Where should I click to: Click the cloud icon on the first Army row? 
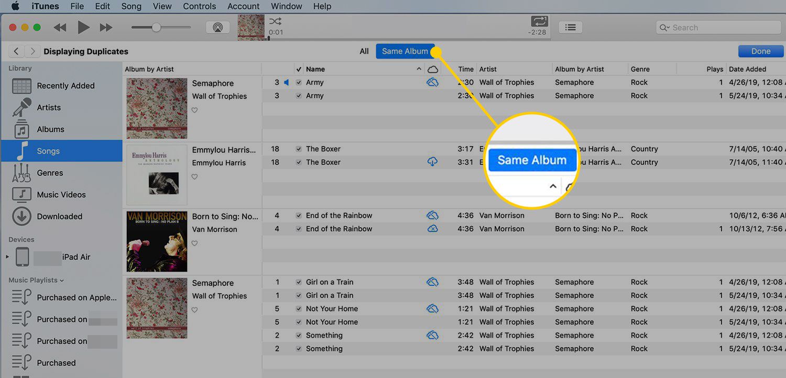pos(432,82)
